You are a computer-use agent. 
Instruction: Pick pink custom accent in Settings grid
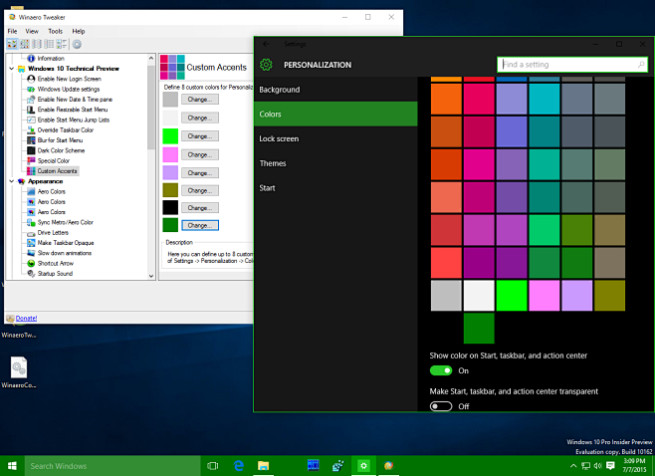(x=544, y=296)
